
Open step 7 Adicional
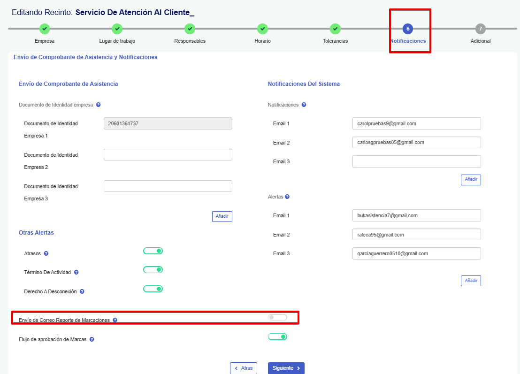[480, 29]
